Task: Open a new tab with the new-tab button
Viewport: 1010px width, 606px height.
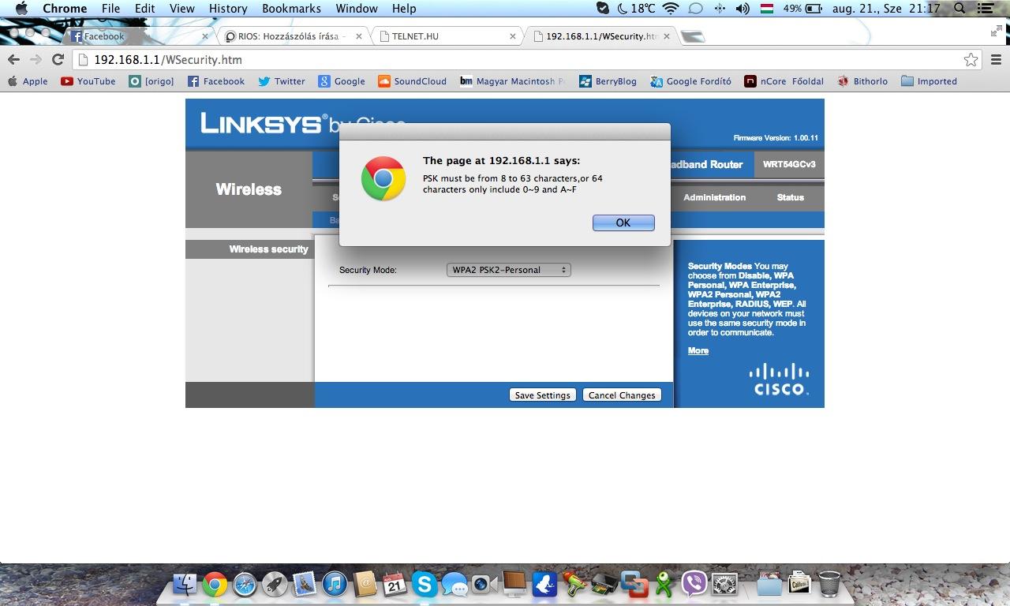Action: coord(692,36)
